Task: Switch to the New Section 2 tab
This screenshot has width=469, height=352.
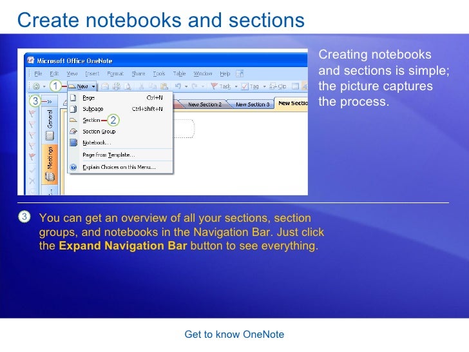Action: click(x=205, y=104)
